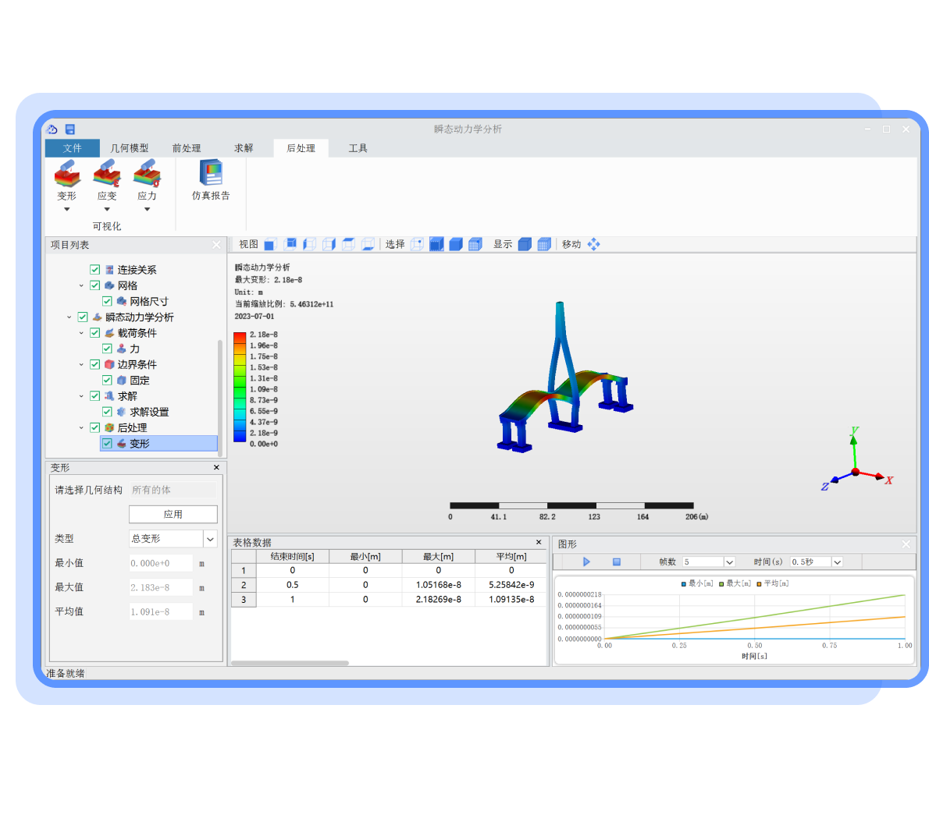
Task: Switch to the 几何模型 tab
Action: pos(129,148)
